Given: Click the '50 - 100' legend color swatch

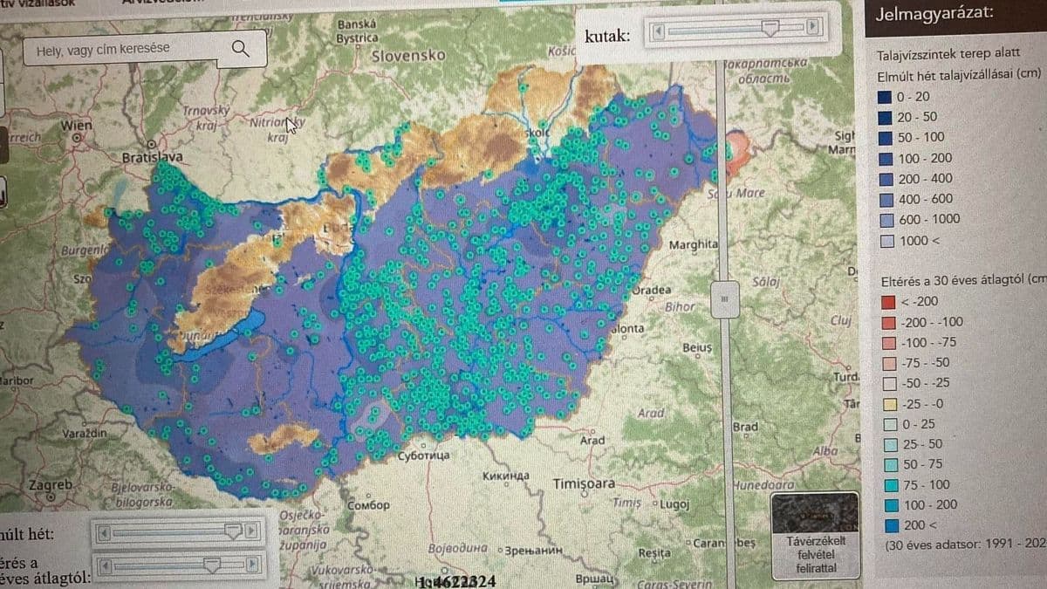Looking at the screenshot, I should (885, 137).
